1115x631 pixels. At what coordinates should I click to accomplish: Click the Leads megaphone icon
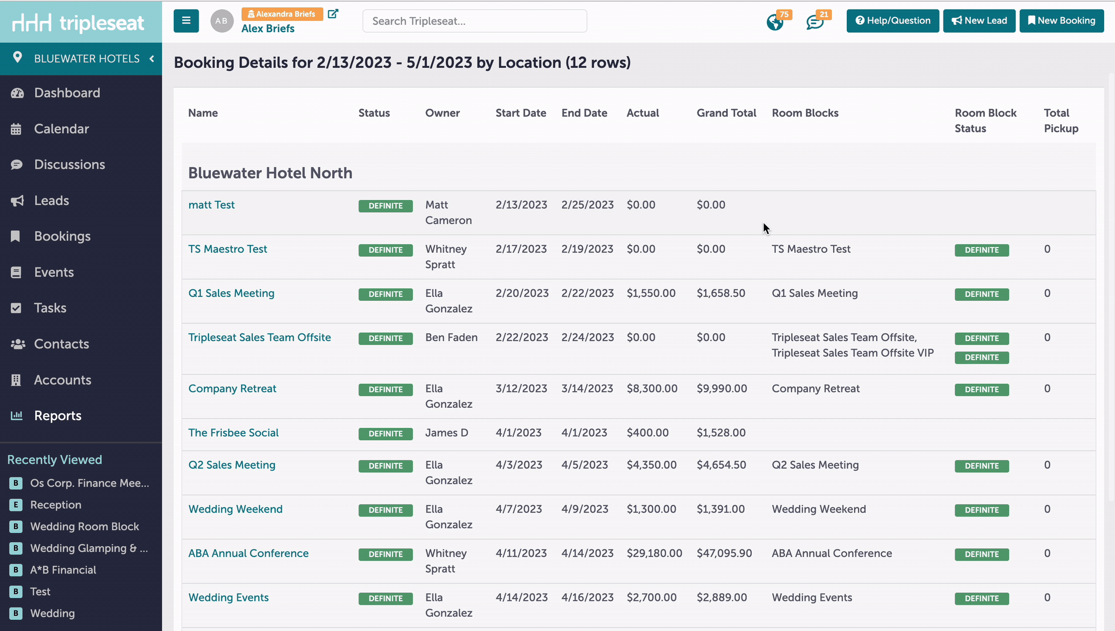pyautogui.click(x=17, y=201)
